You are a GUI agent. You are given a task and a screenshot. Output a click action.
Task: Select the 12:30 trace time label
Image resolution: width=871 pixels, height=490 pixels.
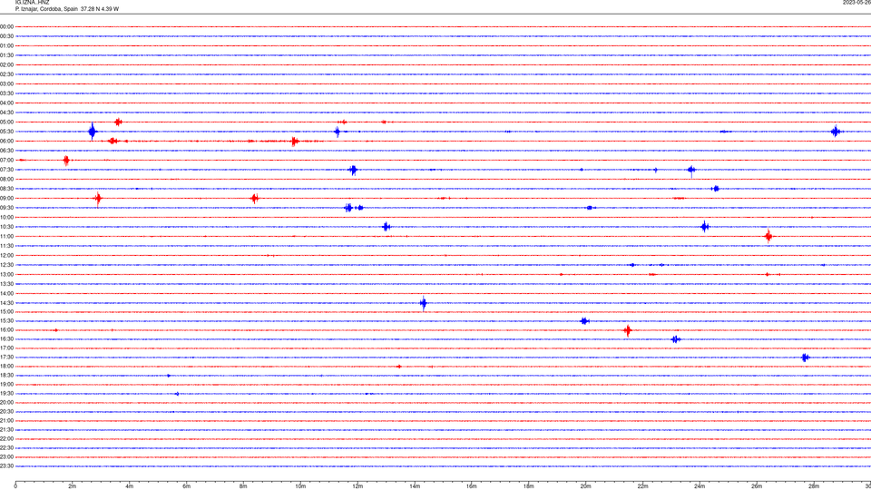[x=6, y=265]
